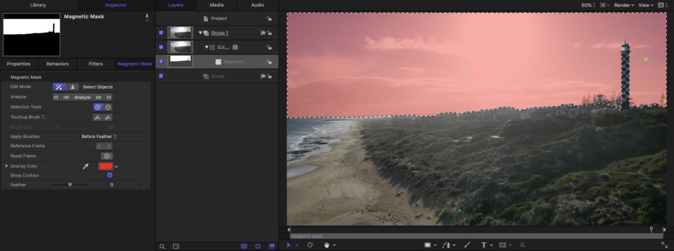Select the Hand pan tool
The height and width of the screenshot is (251, 674).
[326, 245]
